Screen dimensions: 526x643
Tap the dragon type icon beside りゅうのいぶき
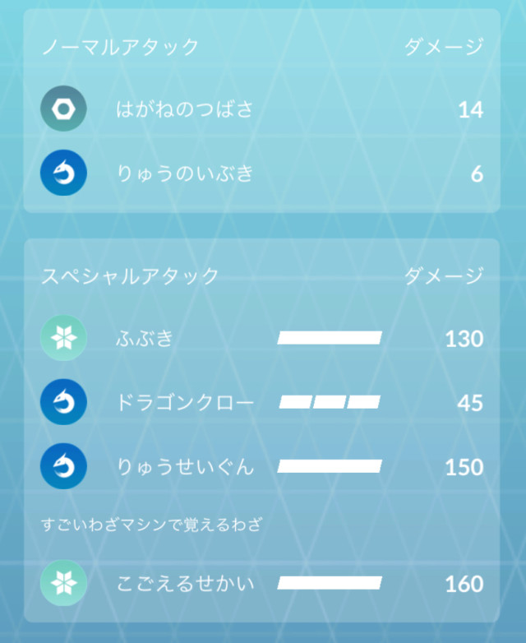(63, 173)
